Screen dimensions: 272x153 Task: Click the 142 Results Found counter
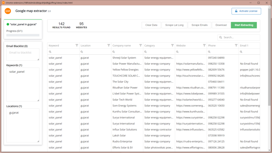[x=61, y=25]
